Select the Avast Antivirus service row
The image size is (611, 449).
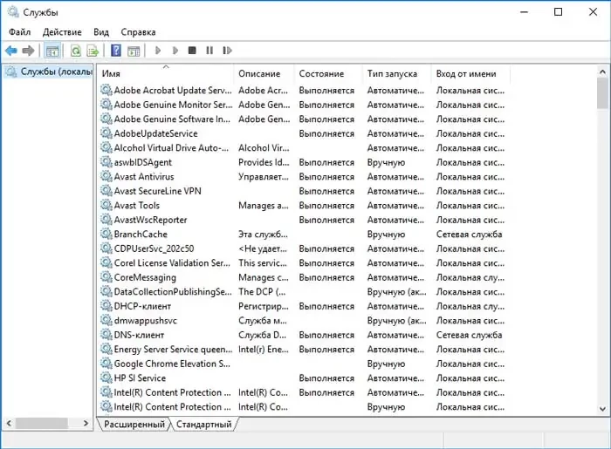click(x=143, y=177)
